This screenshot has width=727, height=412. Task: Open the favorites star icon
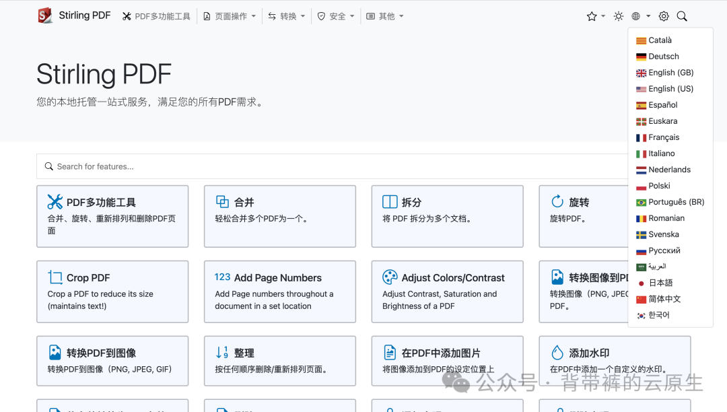point(592,16)
